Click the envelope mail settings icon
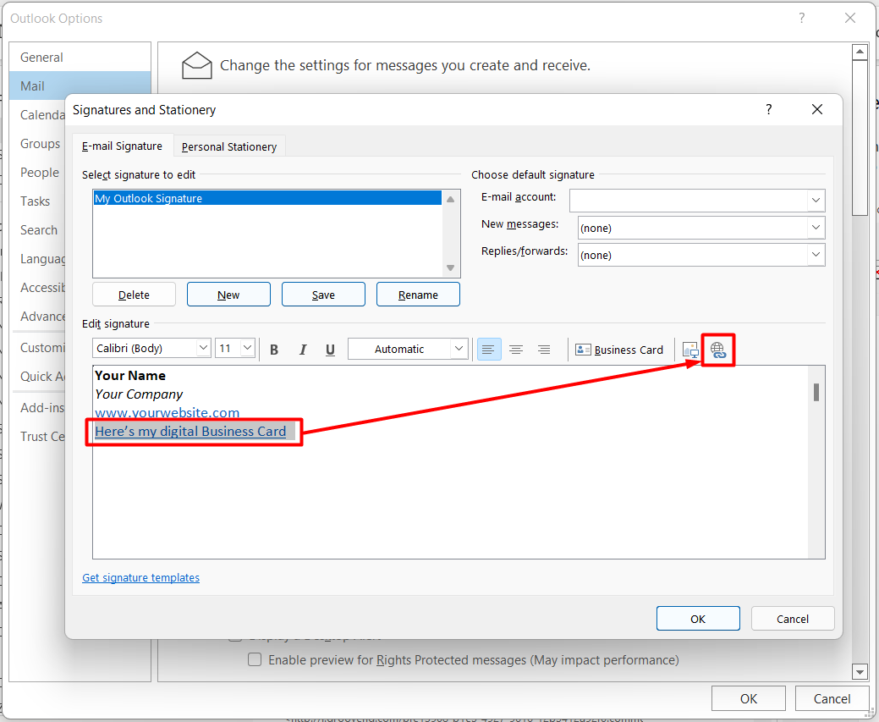This screenshot has width=879, height=722. pyautogui.click(x=197, y=65)
